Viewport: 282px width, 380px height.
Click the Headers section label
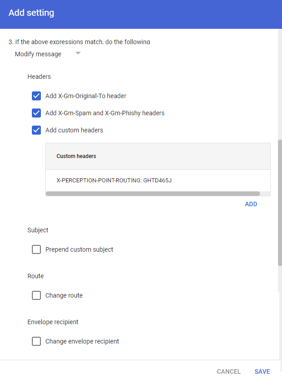pos(39,77)
